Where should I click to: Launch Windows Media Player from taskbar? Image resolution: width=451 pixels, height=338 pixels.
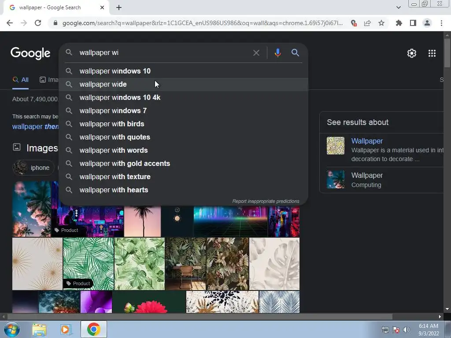65,329
